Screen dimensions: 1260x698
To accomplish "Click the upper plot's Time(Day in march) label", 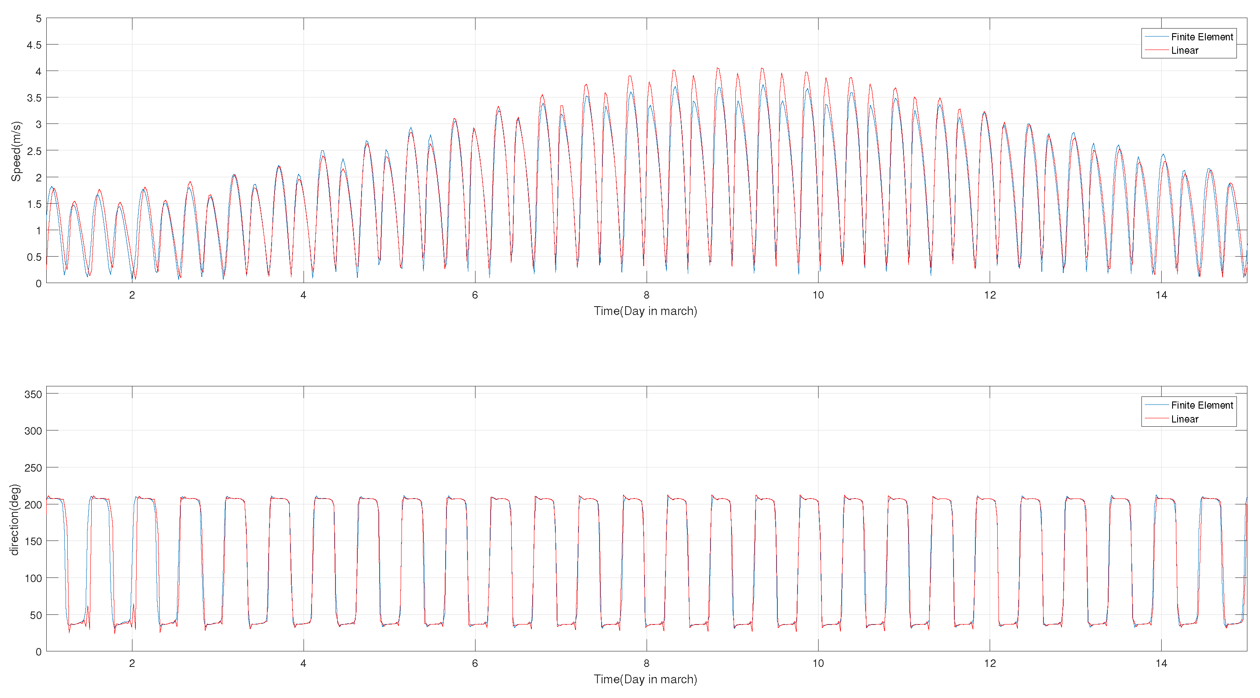I will point(645,311).
